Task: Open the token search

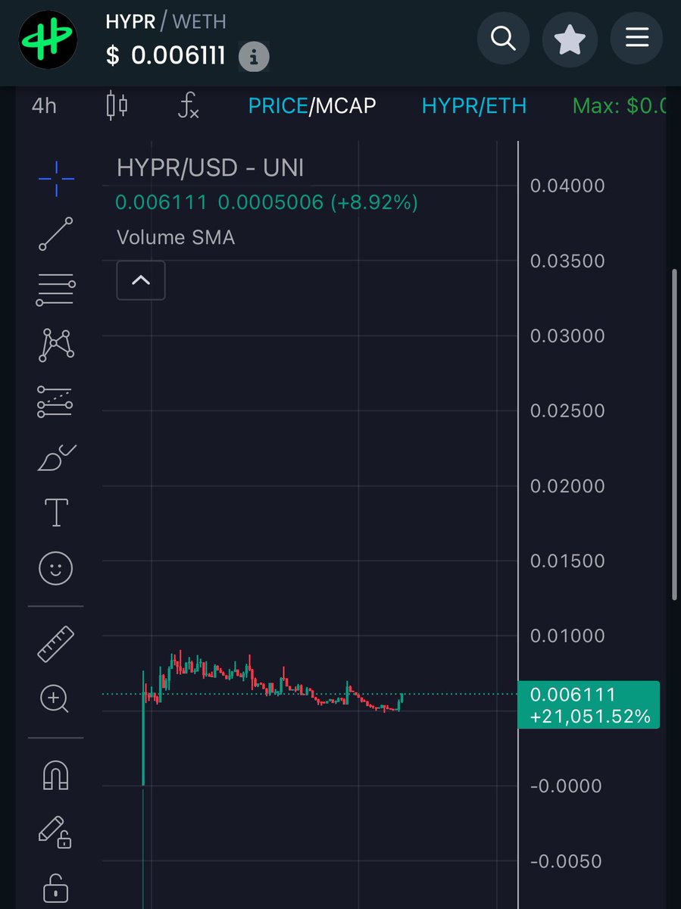Action: pyautogui.click(x=503, y=38)
